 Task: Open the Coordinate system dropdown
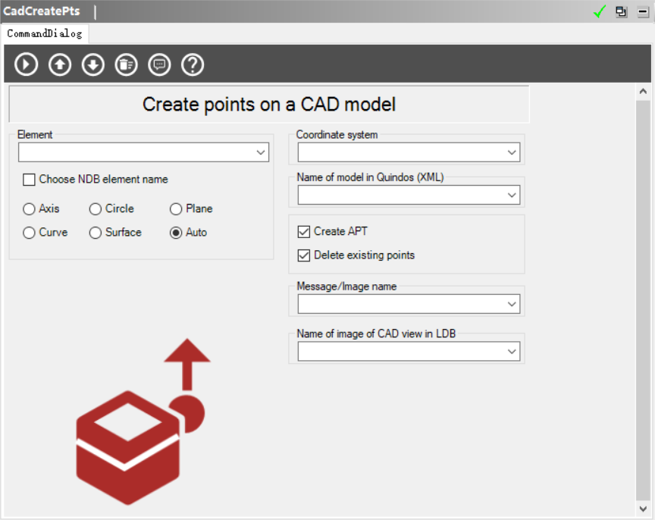(512, 152)
